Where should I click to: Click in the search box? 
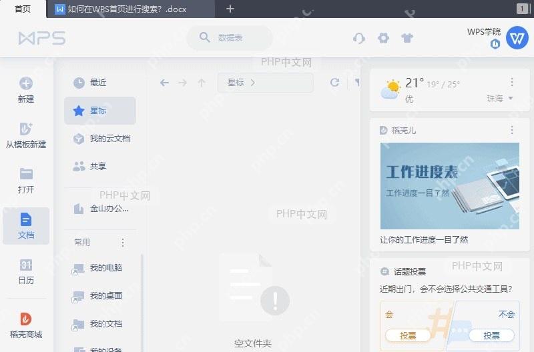[x=230, y=38]
